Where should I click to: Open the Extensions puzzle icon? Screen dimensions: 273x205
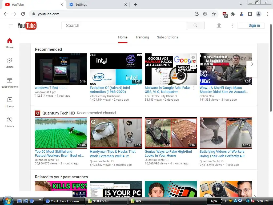233,14
